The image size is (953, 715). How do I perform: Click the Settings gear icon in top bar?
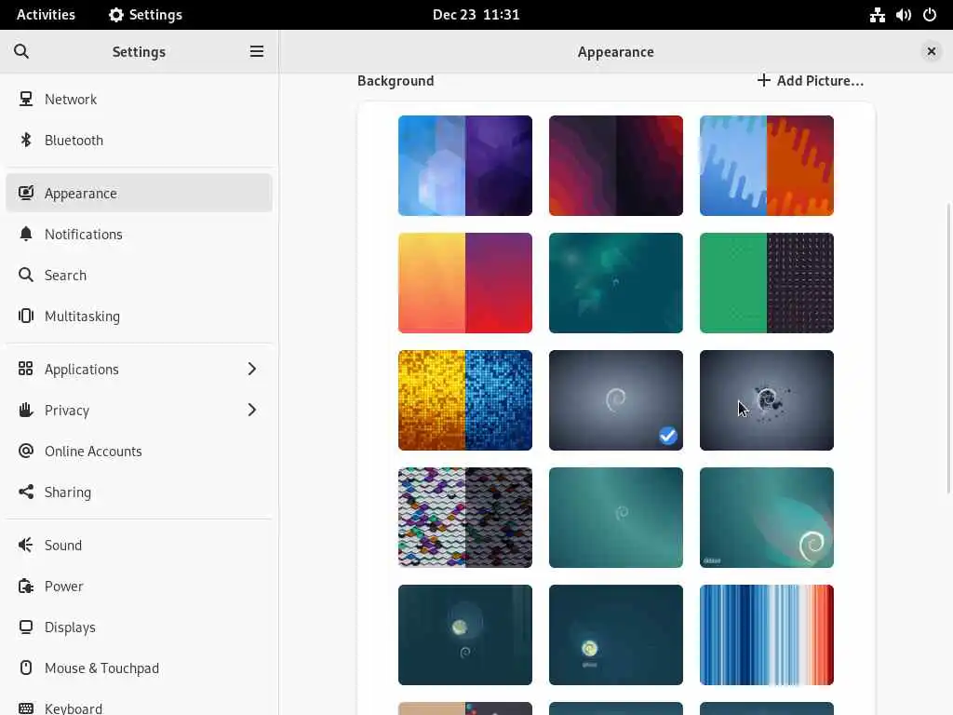[115, 15]
